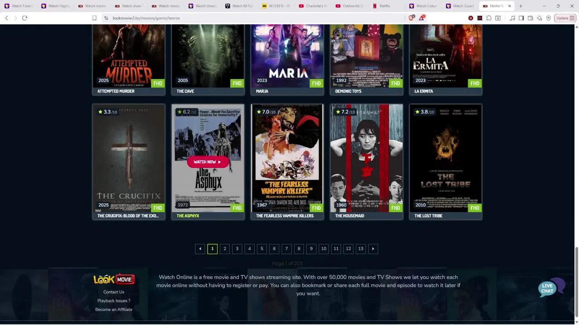Screen dimensions: 579x325
Task: Open the Update hamburger menu
Action: click(x=565, y=18)
